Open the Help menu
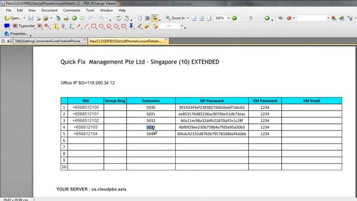The width and height of the screenshot is (357, 201). click(122, 10)
